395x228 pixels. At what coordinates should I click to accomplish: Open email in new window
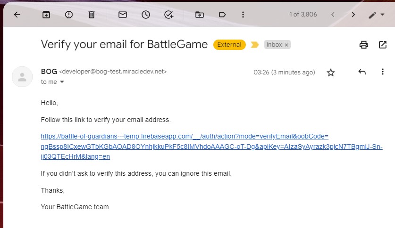click(383, 45)
